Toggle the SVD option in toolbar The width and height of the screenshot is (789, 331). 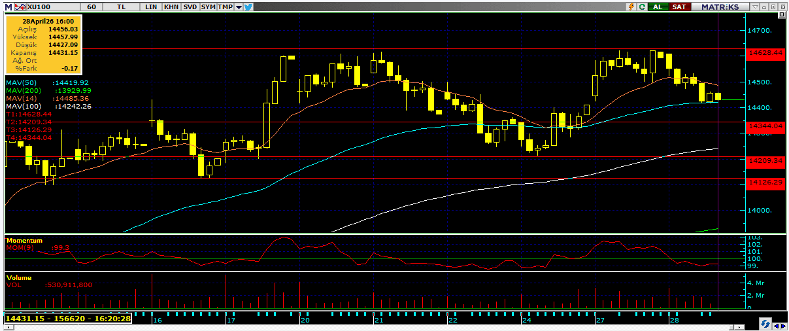190,7
